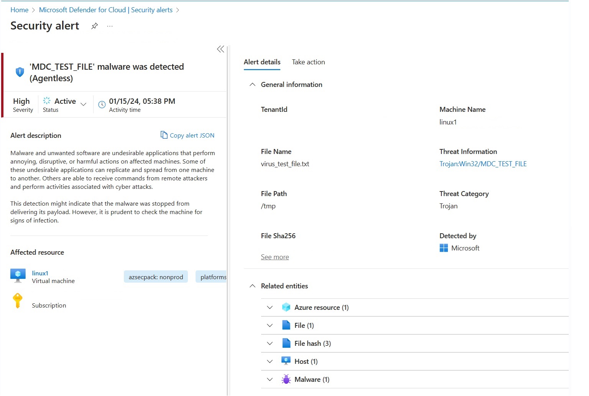Screen dimensions: 589x396
Task: Click the linux1 virtual machine icon
Action: point(18,276)
